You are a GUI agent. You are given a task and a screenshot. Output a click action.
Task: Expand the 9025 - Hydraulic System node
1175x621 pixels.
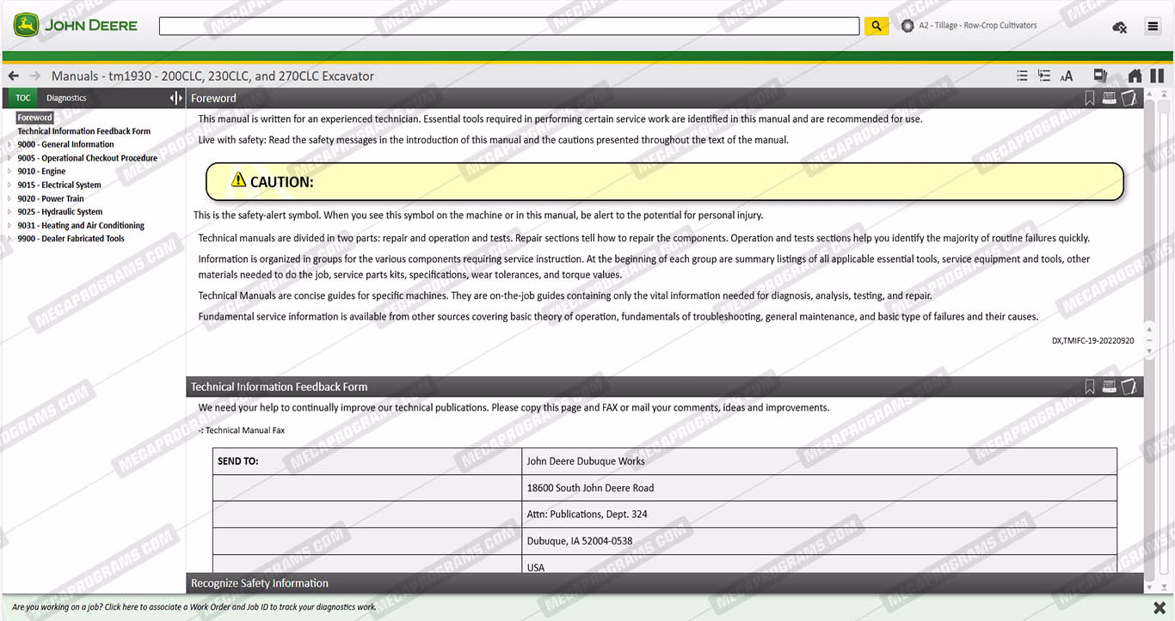[9, 212]
